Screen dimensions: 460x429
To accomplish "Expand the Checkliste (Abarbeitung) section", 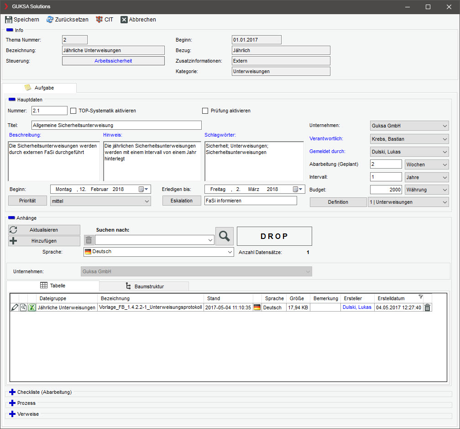I will coord(12,392).
